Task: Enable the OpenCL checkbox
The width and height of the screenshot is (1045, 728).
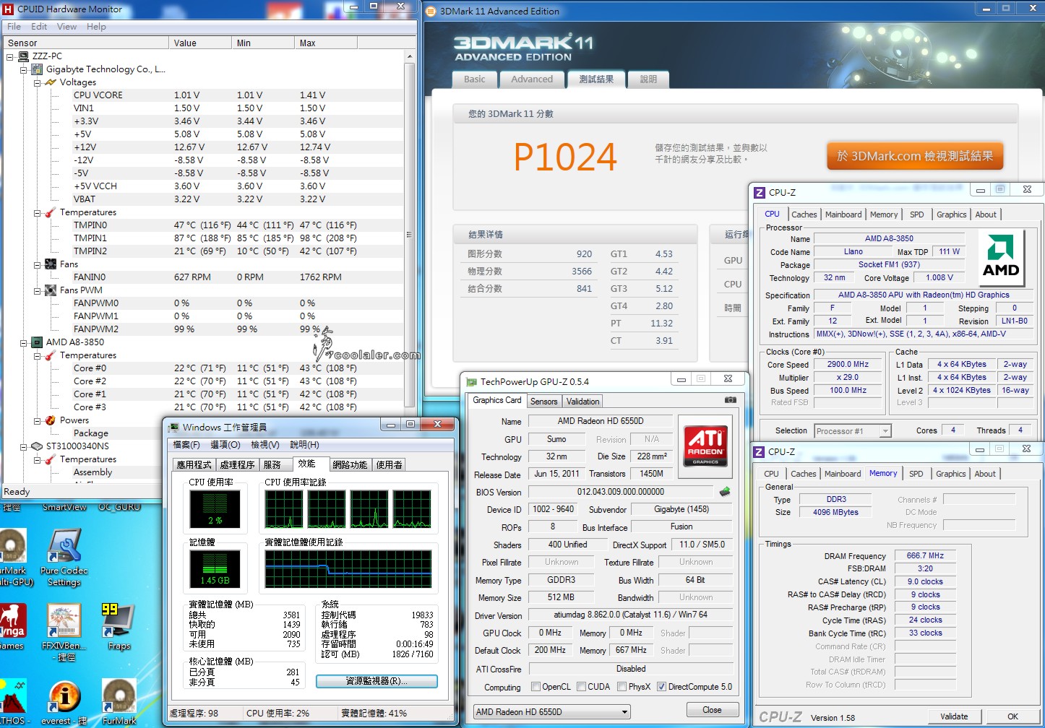Action: [x=536, y=687]
